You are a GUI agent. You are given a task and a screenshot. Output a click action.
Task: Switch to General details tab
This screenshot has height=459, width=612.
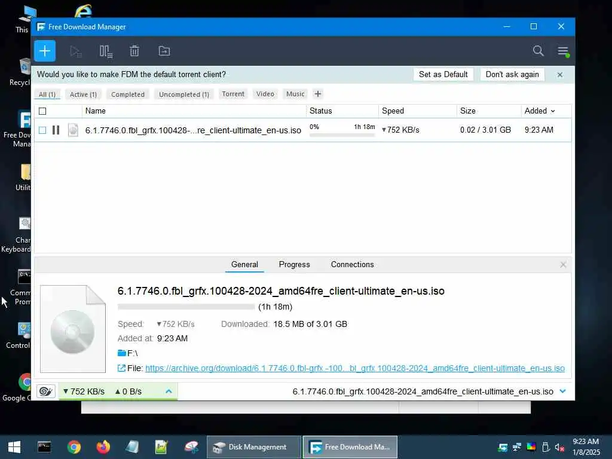[x=244, y=265]
